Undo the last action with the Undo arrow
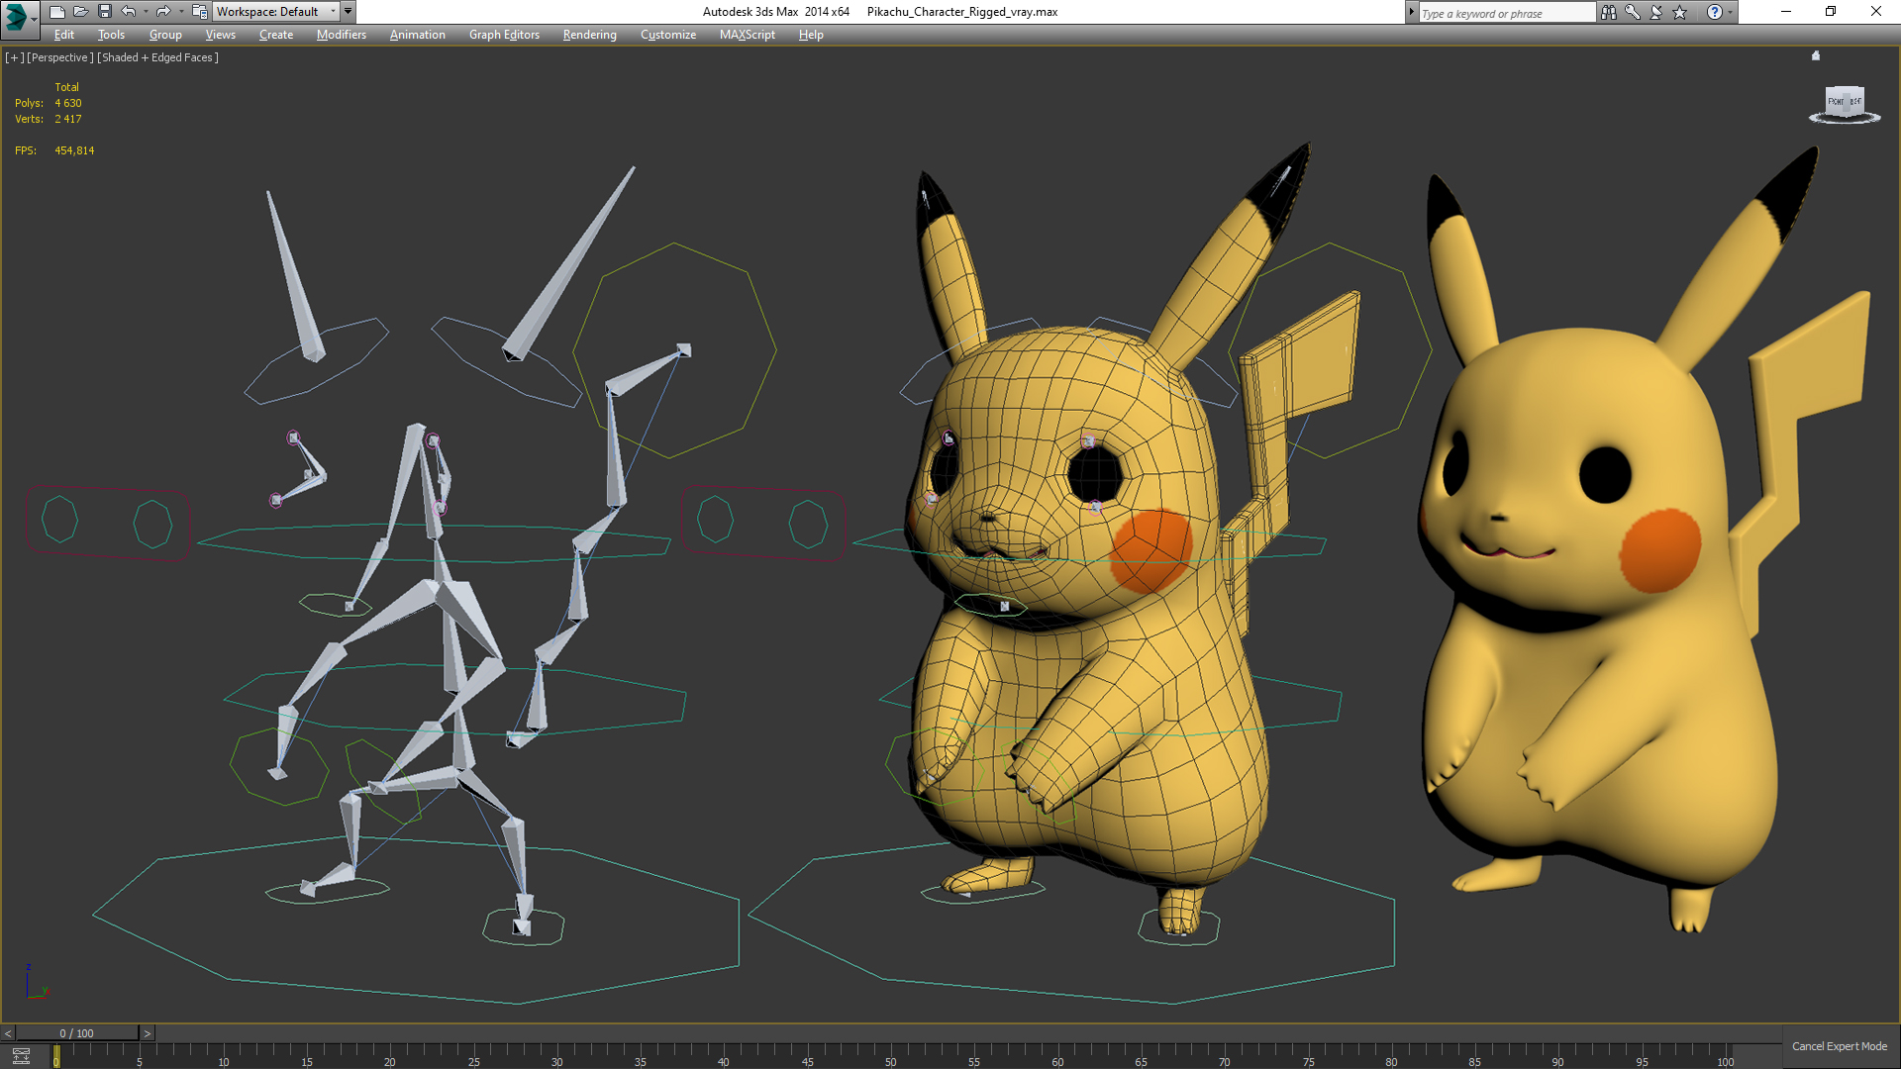Screen dimensions: 1901x1069 click(129, 12)
